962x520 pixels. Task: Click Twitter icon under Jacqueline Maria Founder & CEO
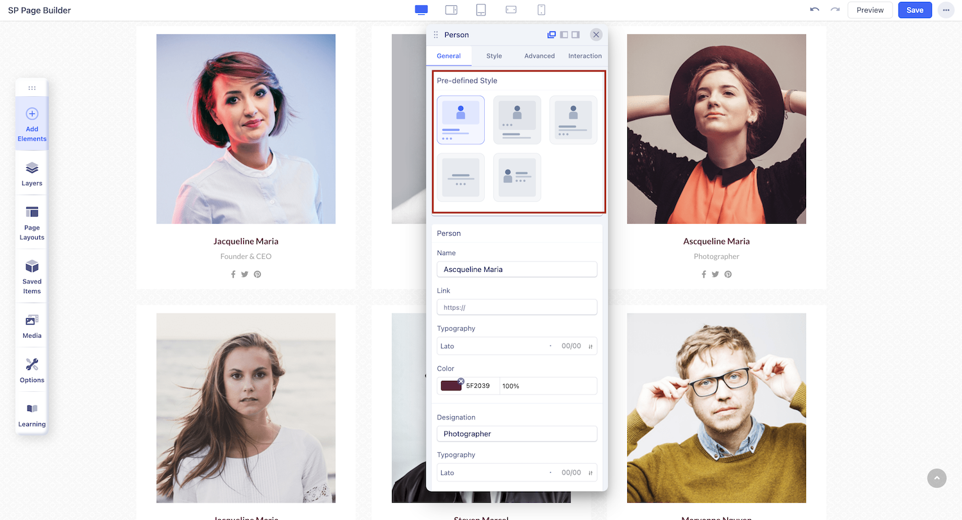click(x=245, y=274)
